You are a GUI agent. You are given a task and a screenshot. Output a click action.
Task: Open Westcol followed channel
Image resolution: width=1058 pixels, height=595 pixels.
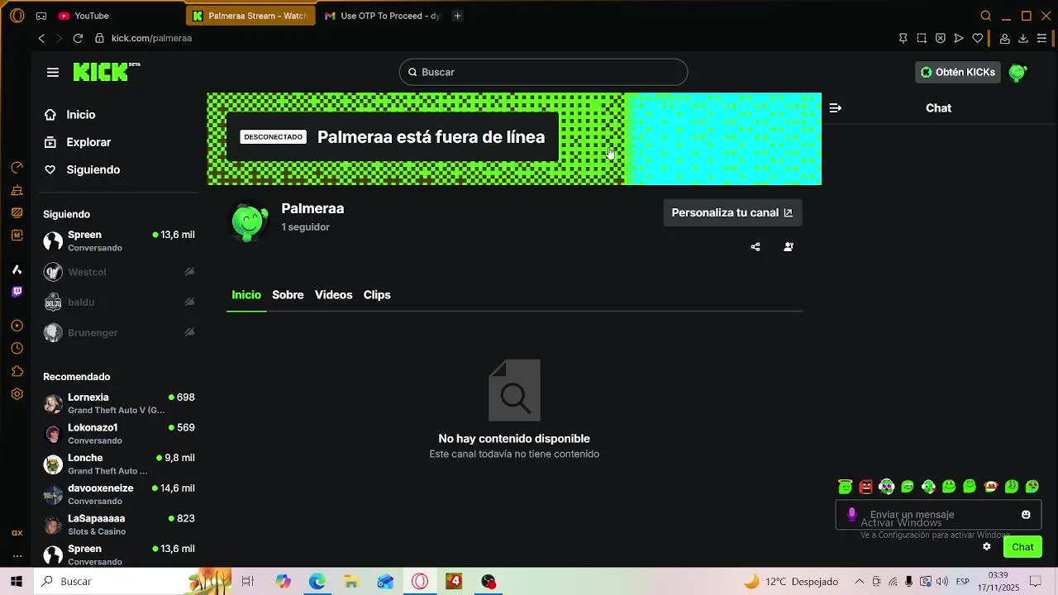pos(119,272)
